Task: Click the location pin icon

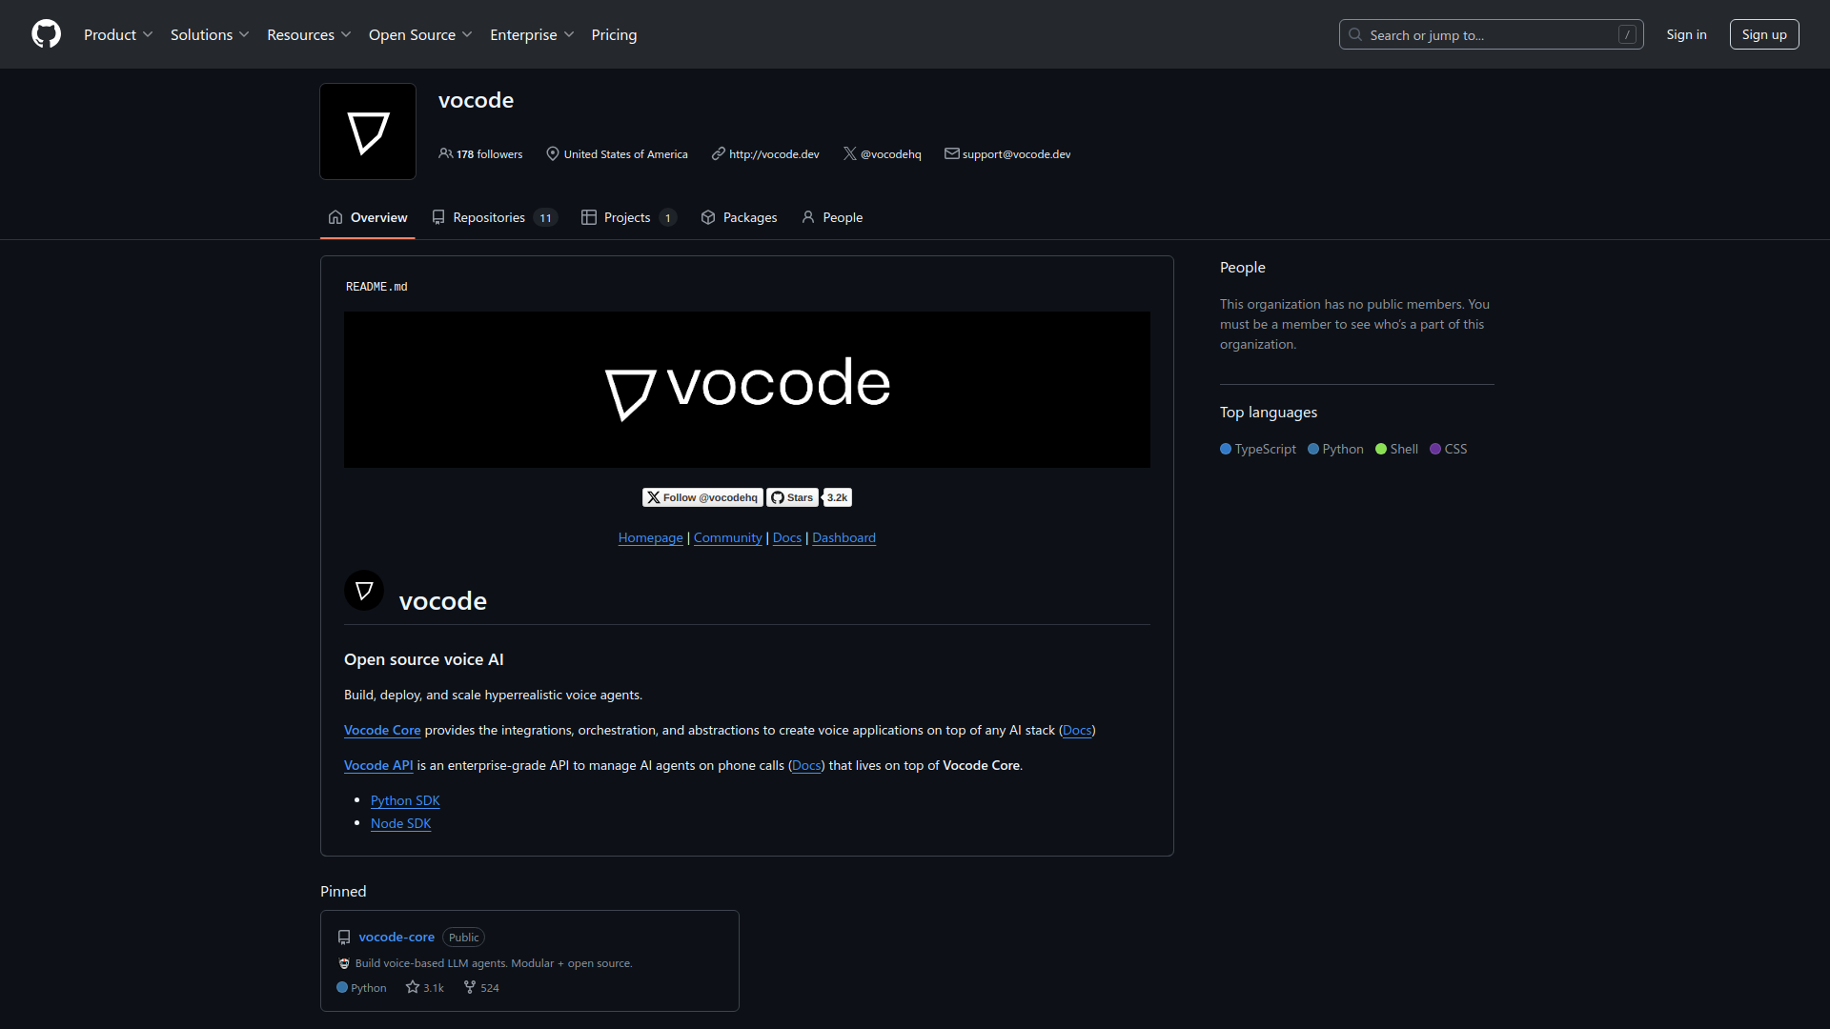Action: coord(552,153)
